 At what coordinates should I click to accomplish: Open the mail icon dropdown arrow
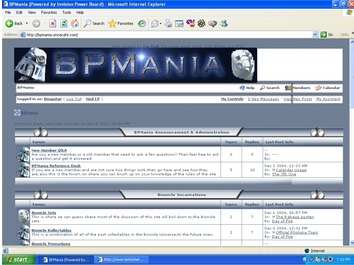point(160,23)
